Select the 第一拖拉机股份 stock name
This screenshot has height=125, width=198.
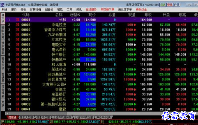[53, 104]
